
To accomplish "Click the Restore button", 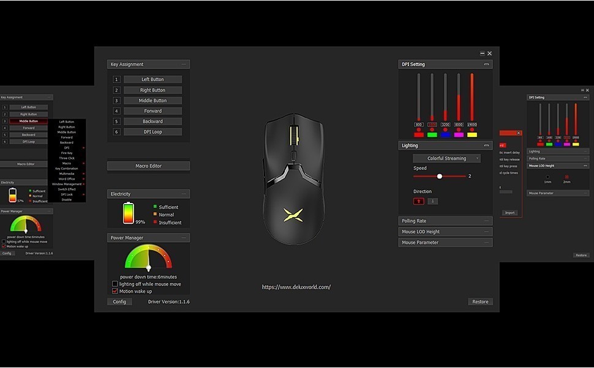I will coord(480,301).
